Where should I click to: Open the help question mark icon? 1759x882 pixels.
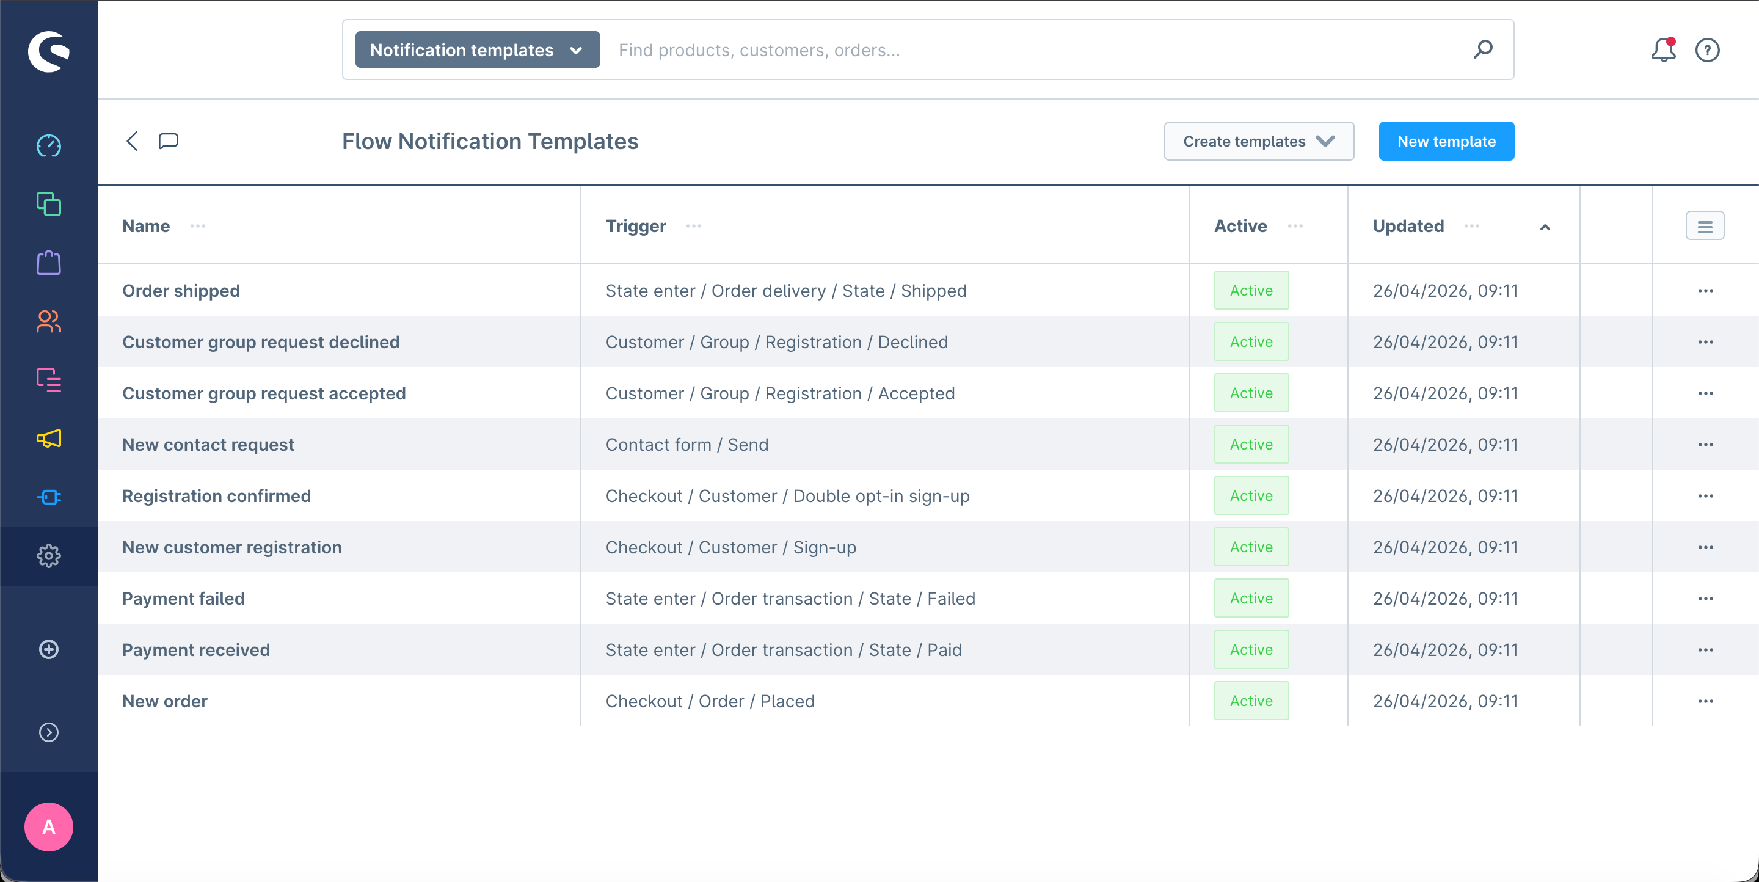[1707, 50]
